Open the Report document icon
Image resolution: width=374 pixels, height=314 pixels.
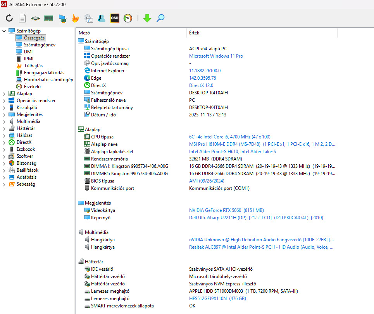pyautogui.click(x=22, y=18)
